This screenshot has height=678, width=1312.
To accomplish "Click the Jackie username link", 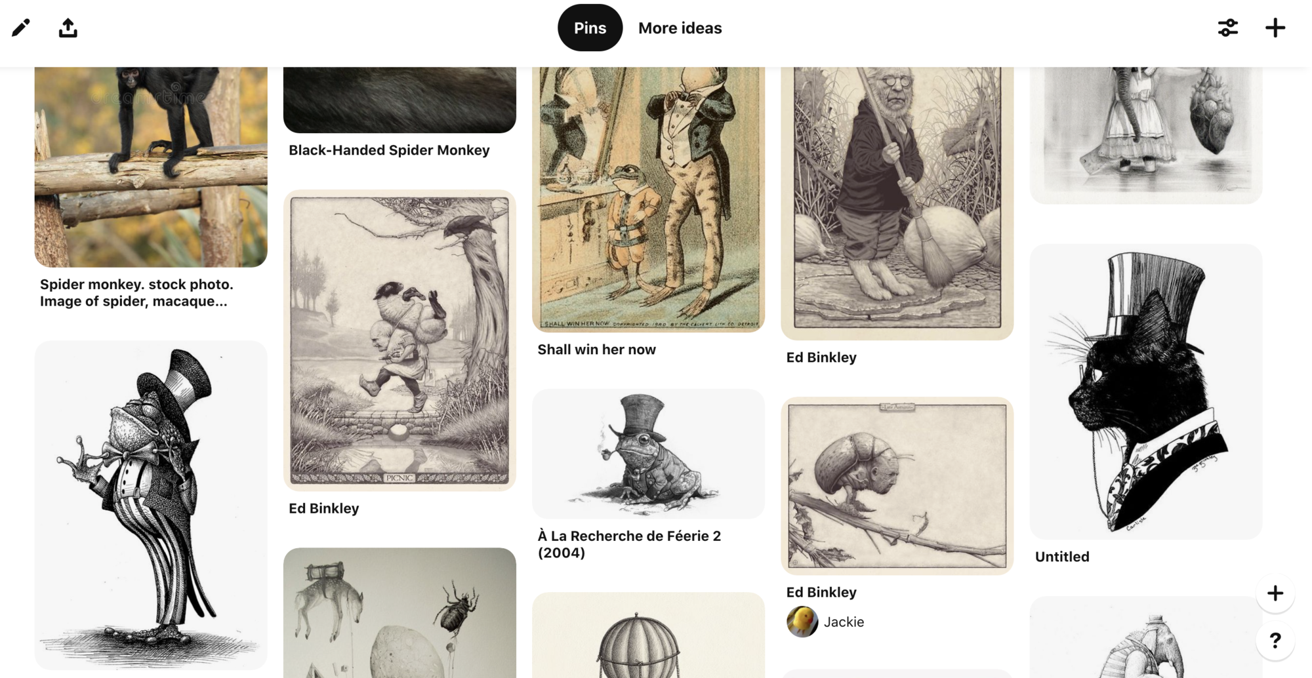I will tap(844, 622).
